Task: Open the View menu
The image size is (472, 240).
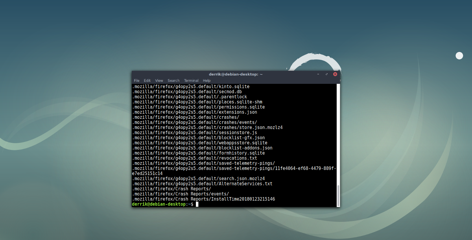Action: click(159, 81)
